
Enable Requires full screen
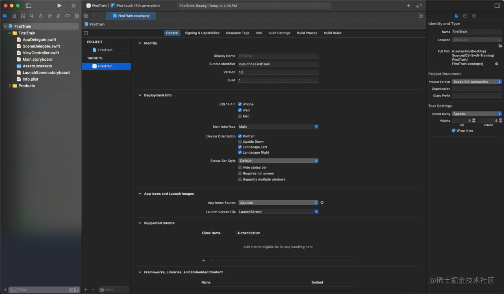[240, 174]
